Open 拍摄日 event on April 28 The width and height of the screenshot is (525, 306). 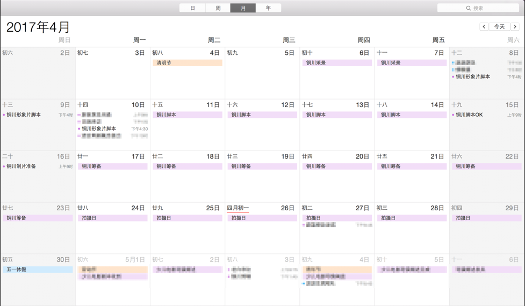click(x=412, y=218)
